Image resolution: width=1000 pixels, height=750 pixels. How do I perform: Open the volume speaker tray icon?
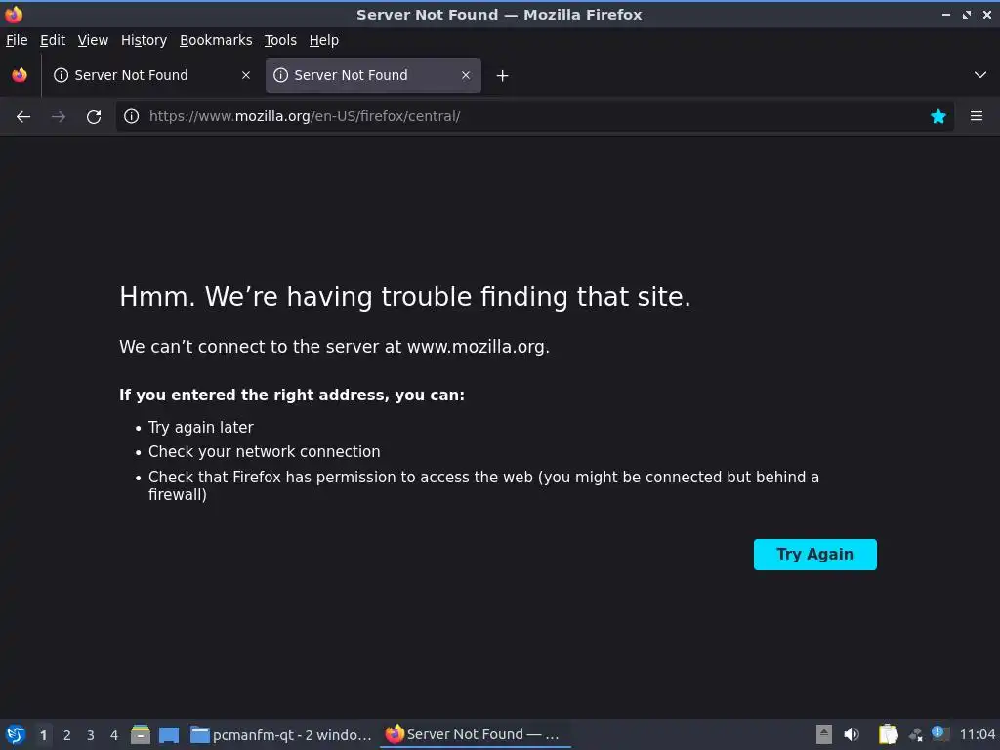[852, 734]
